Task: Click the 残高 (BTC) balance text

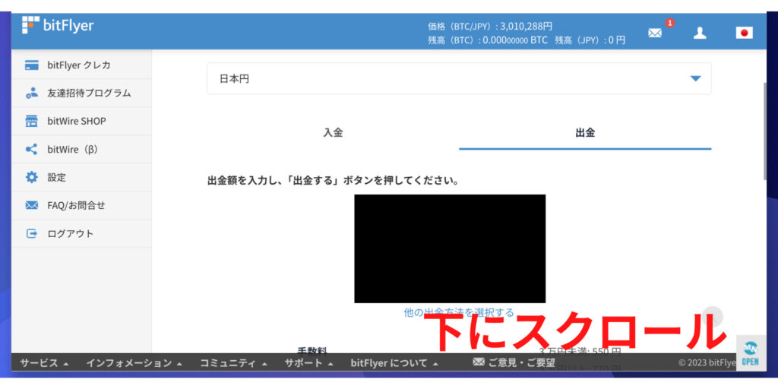Action: [488, 41]
